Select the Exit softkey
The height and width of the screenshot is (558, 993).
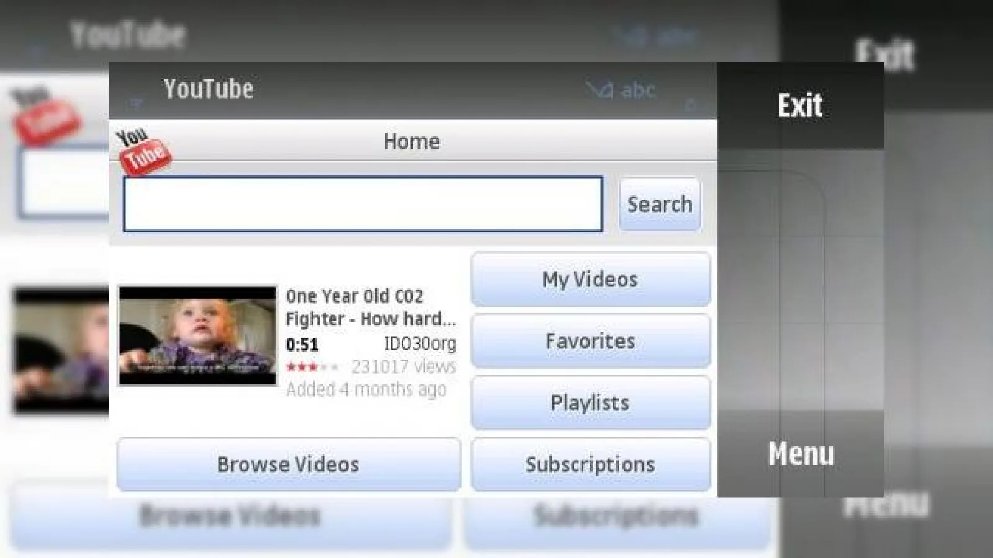click(800, 105)
